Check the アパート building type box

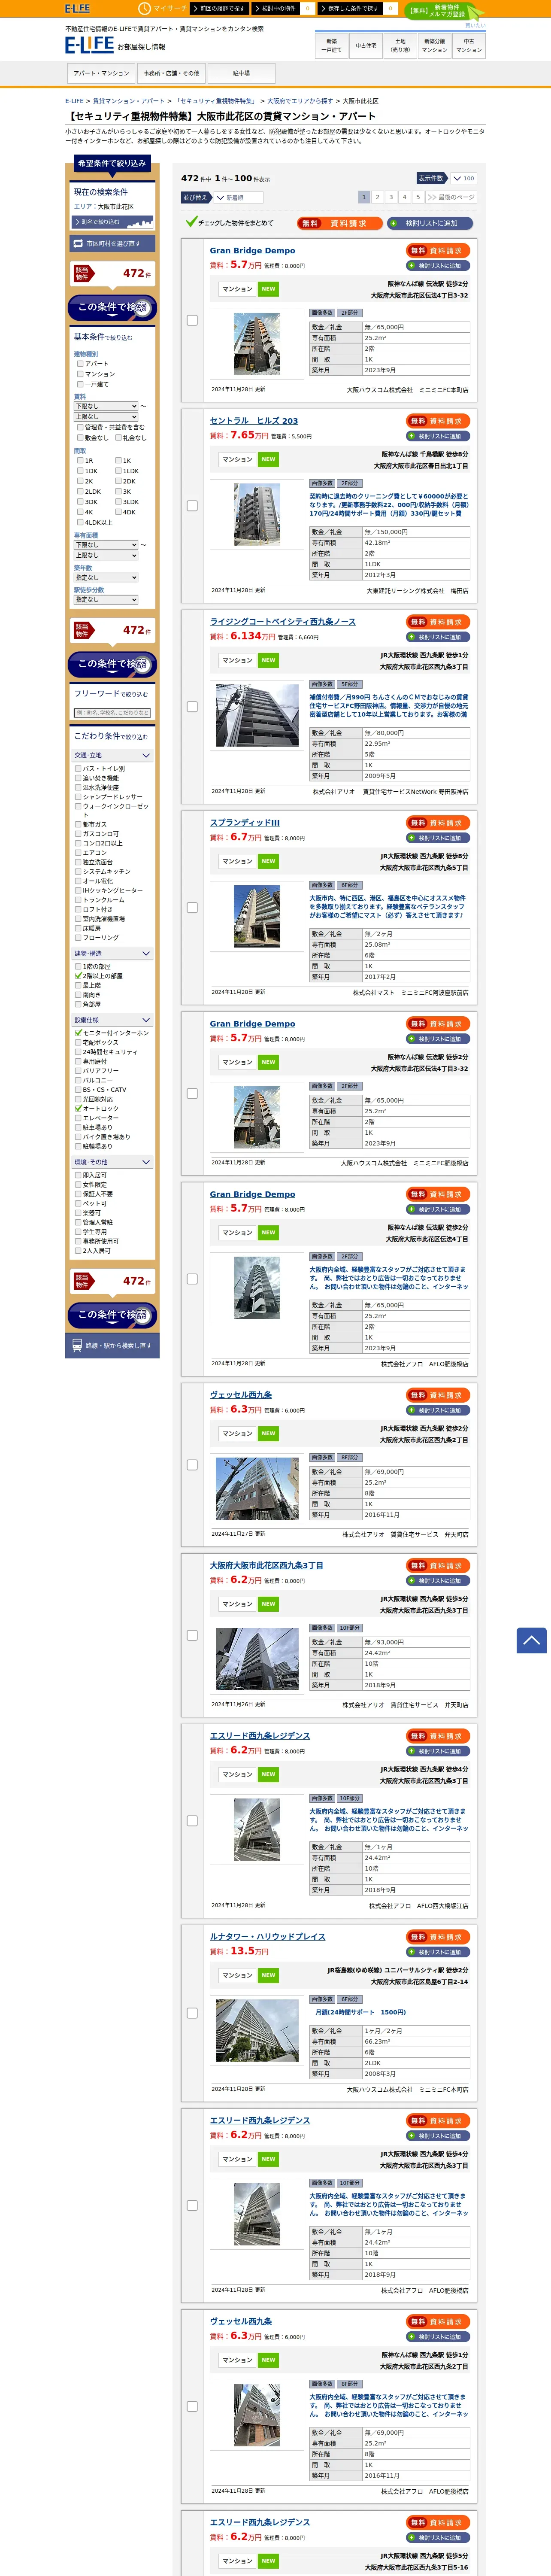point(80,364)
